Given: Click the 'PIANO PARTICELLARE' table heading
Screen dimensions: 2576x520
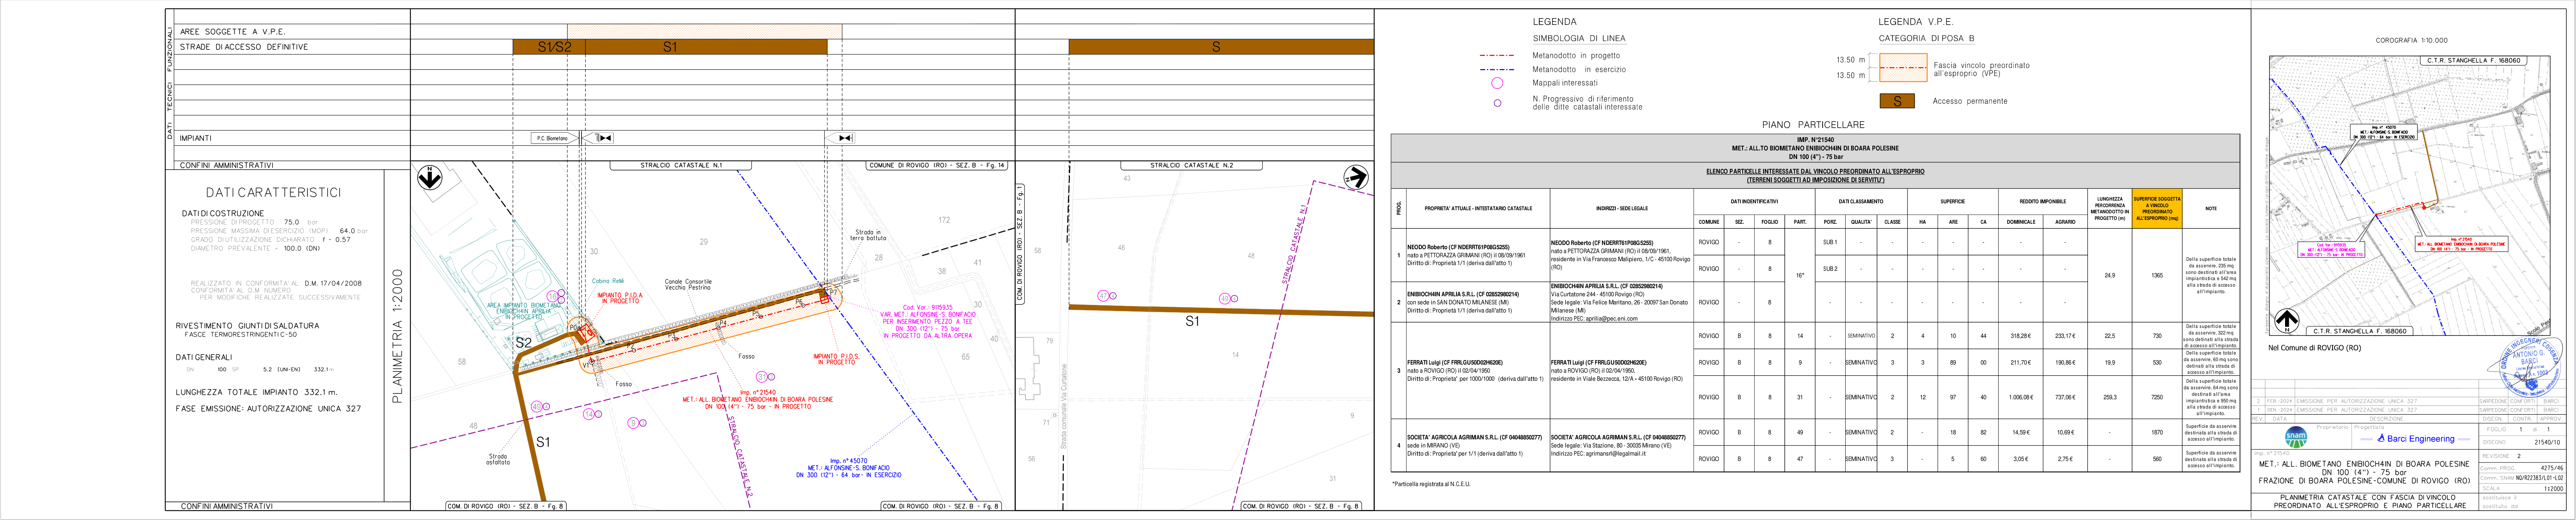Looking at the screenshot, I should pyautogui.click(x=1813, y=125).
